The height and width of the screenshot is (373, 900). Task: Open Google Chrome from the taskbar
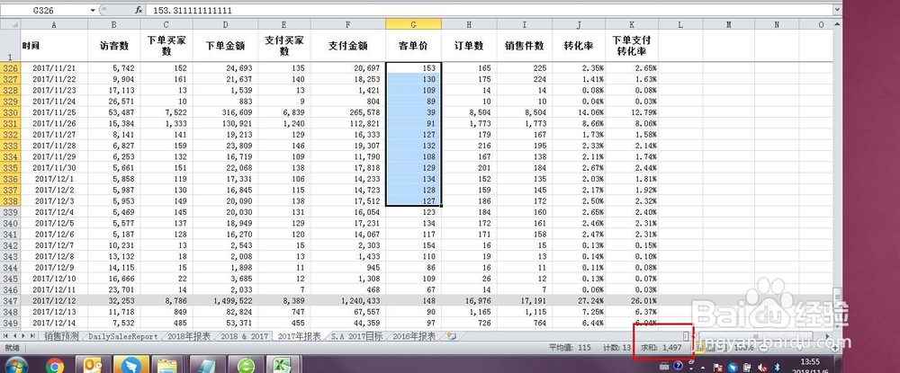(x=55, y=365)
